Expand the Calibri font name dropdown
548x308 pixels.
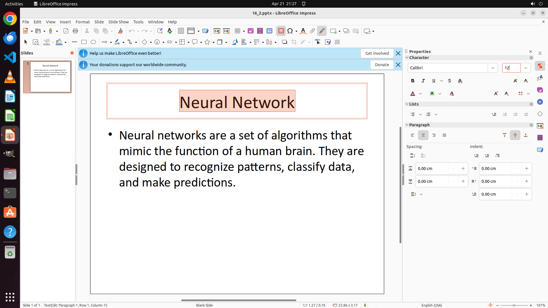pos(493,68)
